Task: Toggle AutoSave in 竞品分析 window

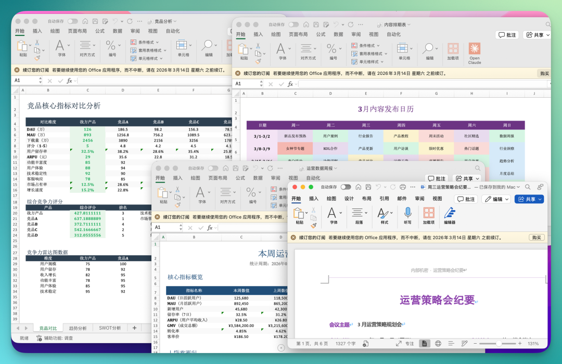Action: pyautogui.click(x=73, y=21)
